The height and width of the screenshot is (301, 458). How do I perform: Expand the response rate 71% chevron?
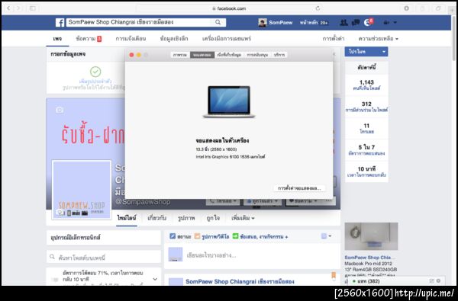coord(155,279)
